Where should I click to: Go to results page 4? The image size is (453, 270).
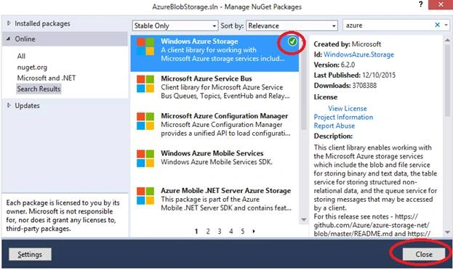point(230,231)
